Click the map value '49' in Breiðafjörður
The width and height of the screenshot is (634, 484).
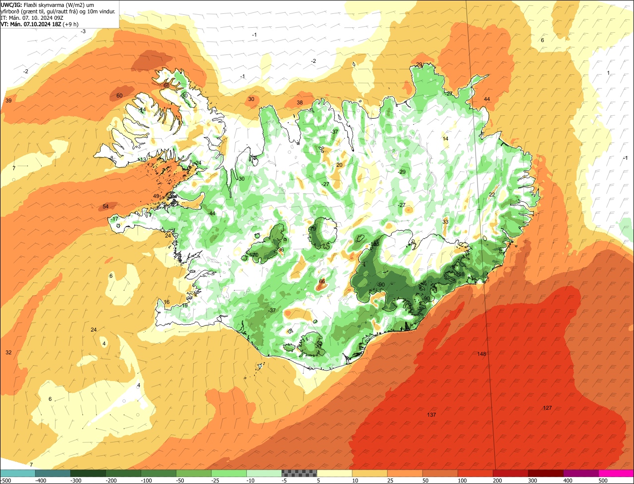pos(157,196)
